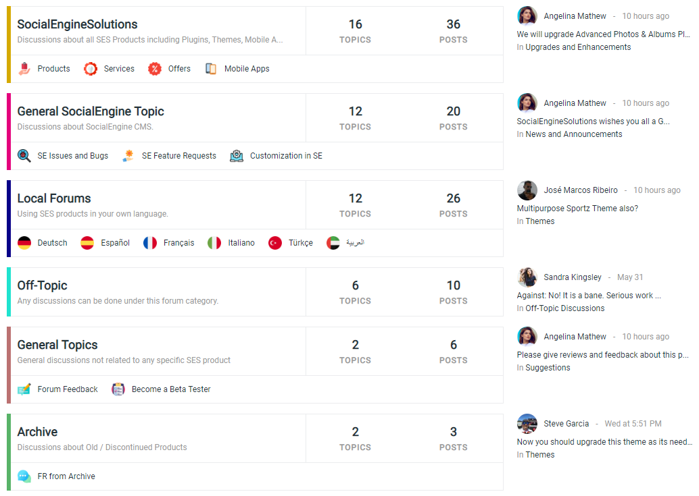Click the Services gear icon
This screenshot has height=496, width=699.
pos(91,68)
